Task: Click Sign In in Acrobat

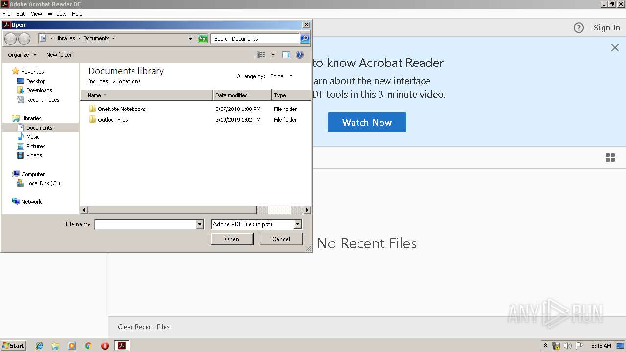Action: pyautogui.click(x=607, y=28)
